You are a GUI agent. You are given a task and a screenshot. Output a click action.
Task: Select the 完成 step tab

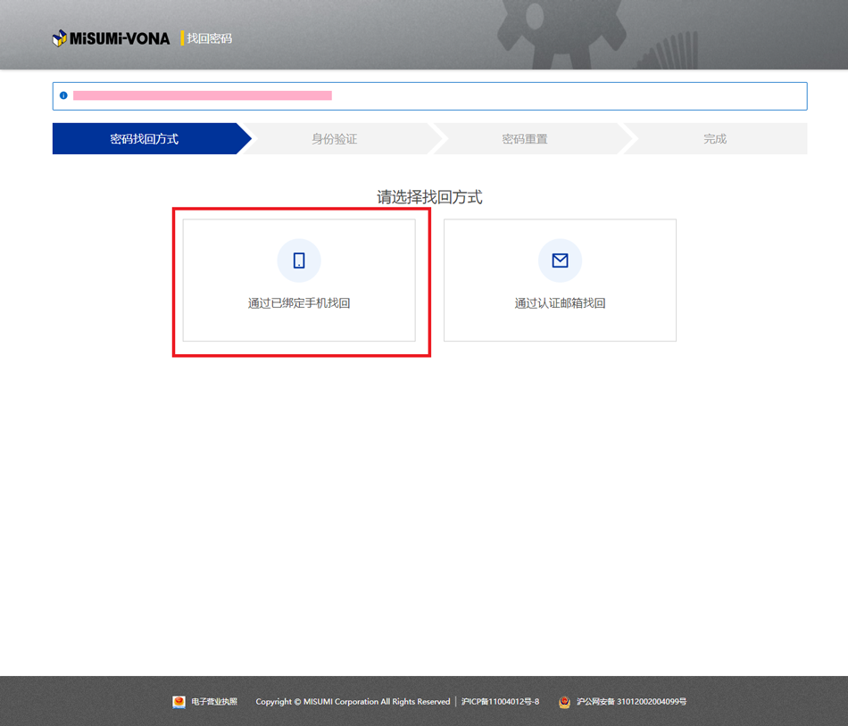coord(715,139)
